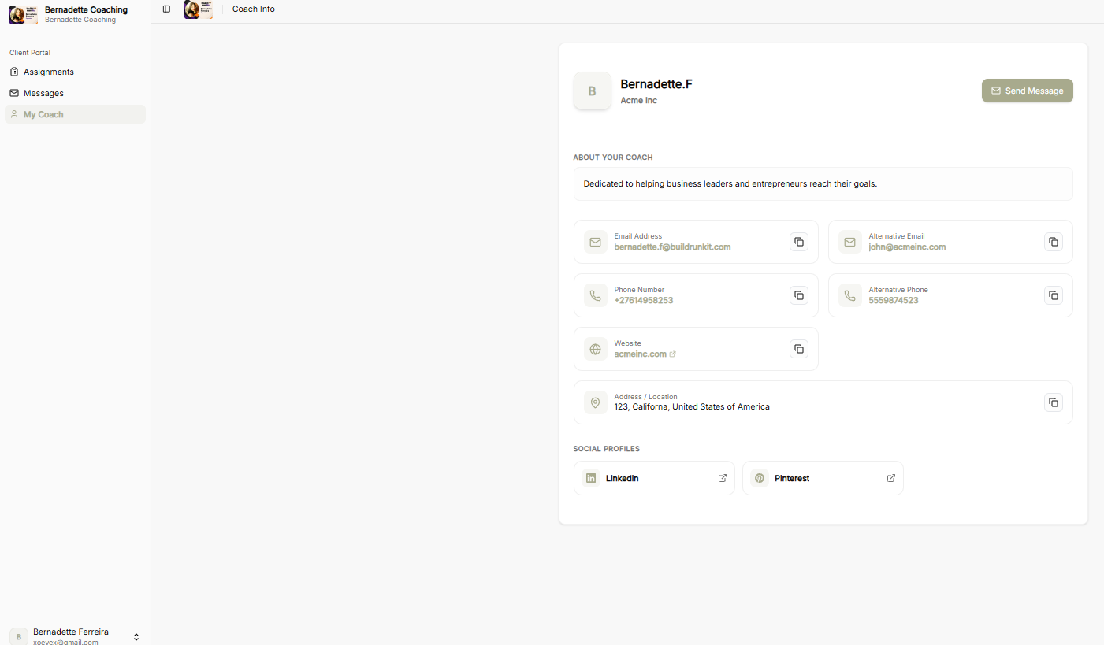Image resolution: width=1104 pixels, height=645 pixels.
Task: Click the coaching logo thumbnail in top bar
Action: [199, 9]
